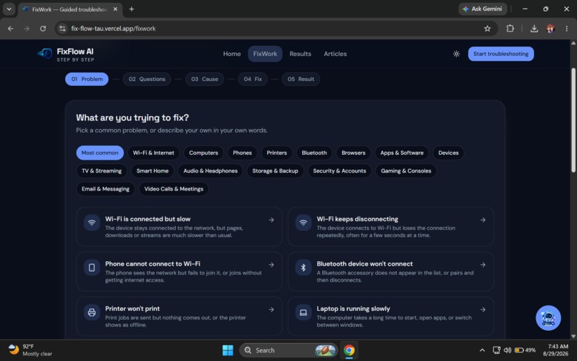Image resolution: width=577 pixels, height=361 pixels.
Task: Close the FixWork browser tab
Action: coord(115,9)
